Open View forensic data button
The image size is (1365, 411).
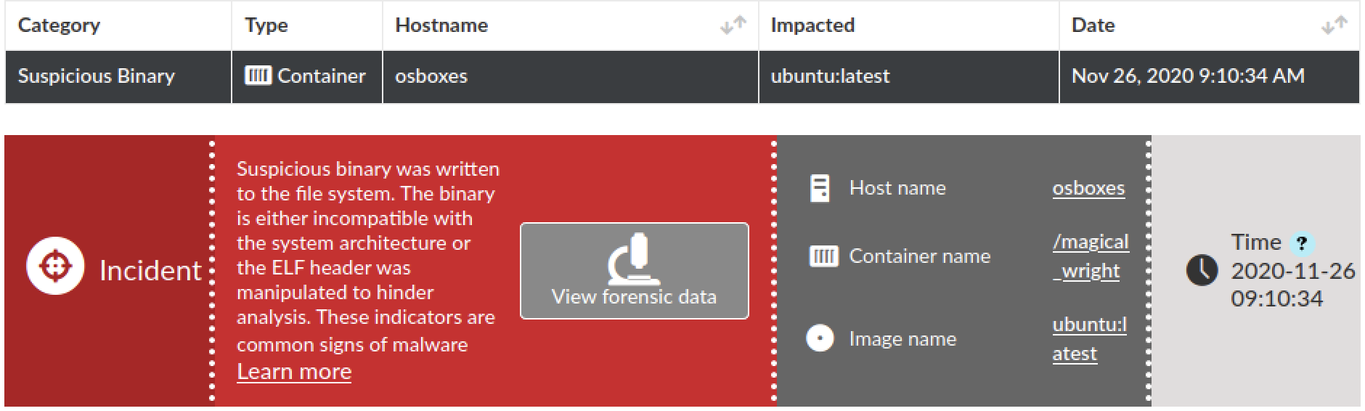[x=634, y=271]
